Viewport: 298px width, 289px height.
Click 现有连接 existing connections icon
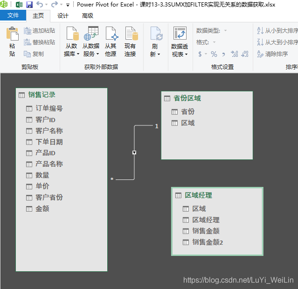132,34
